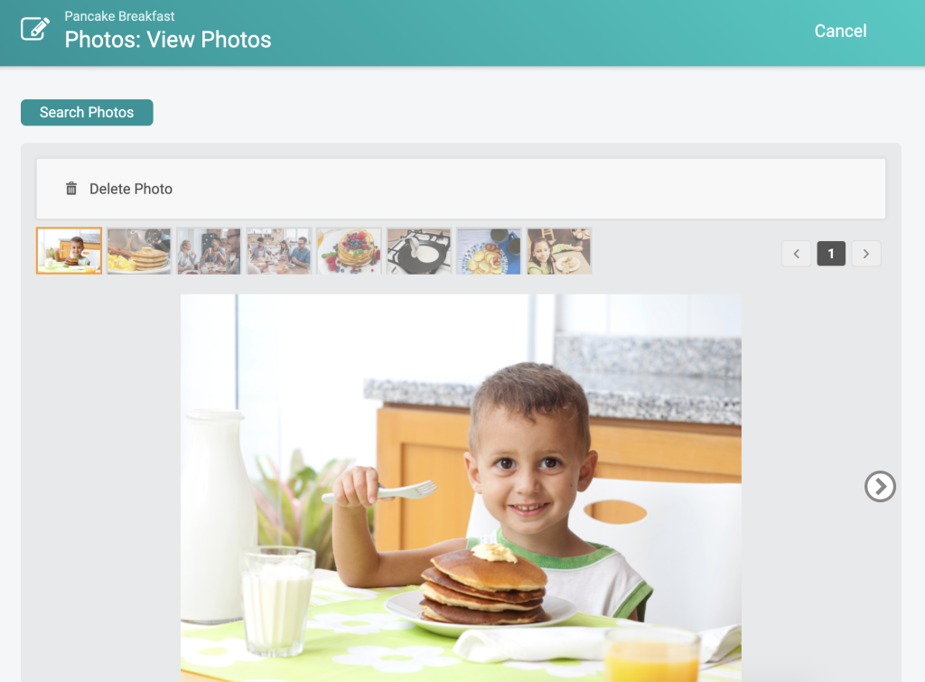
Task: Open Search Photos
Action: pos(87,112)
